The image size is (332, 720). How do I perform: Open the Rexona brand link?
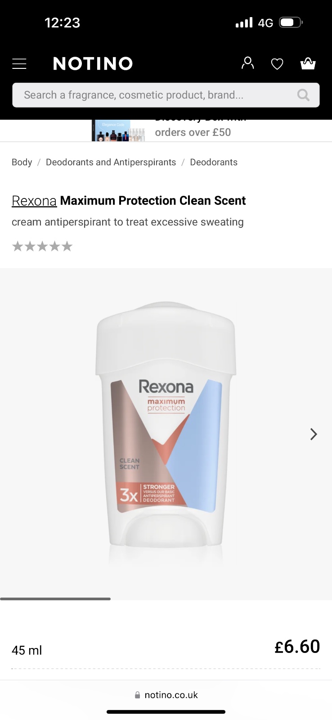pos(34,201)
